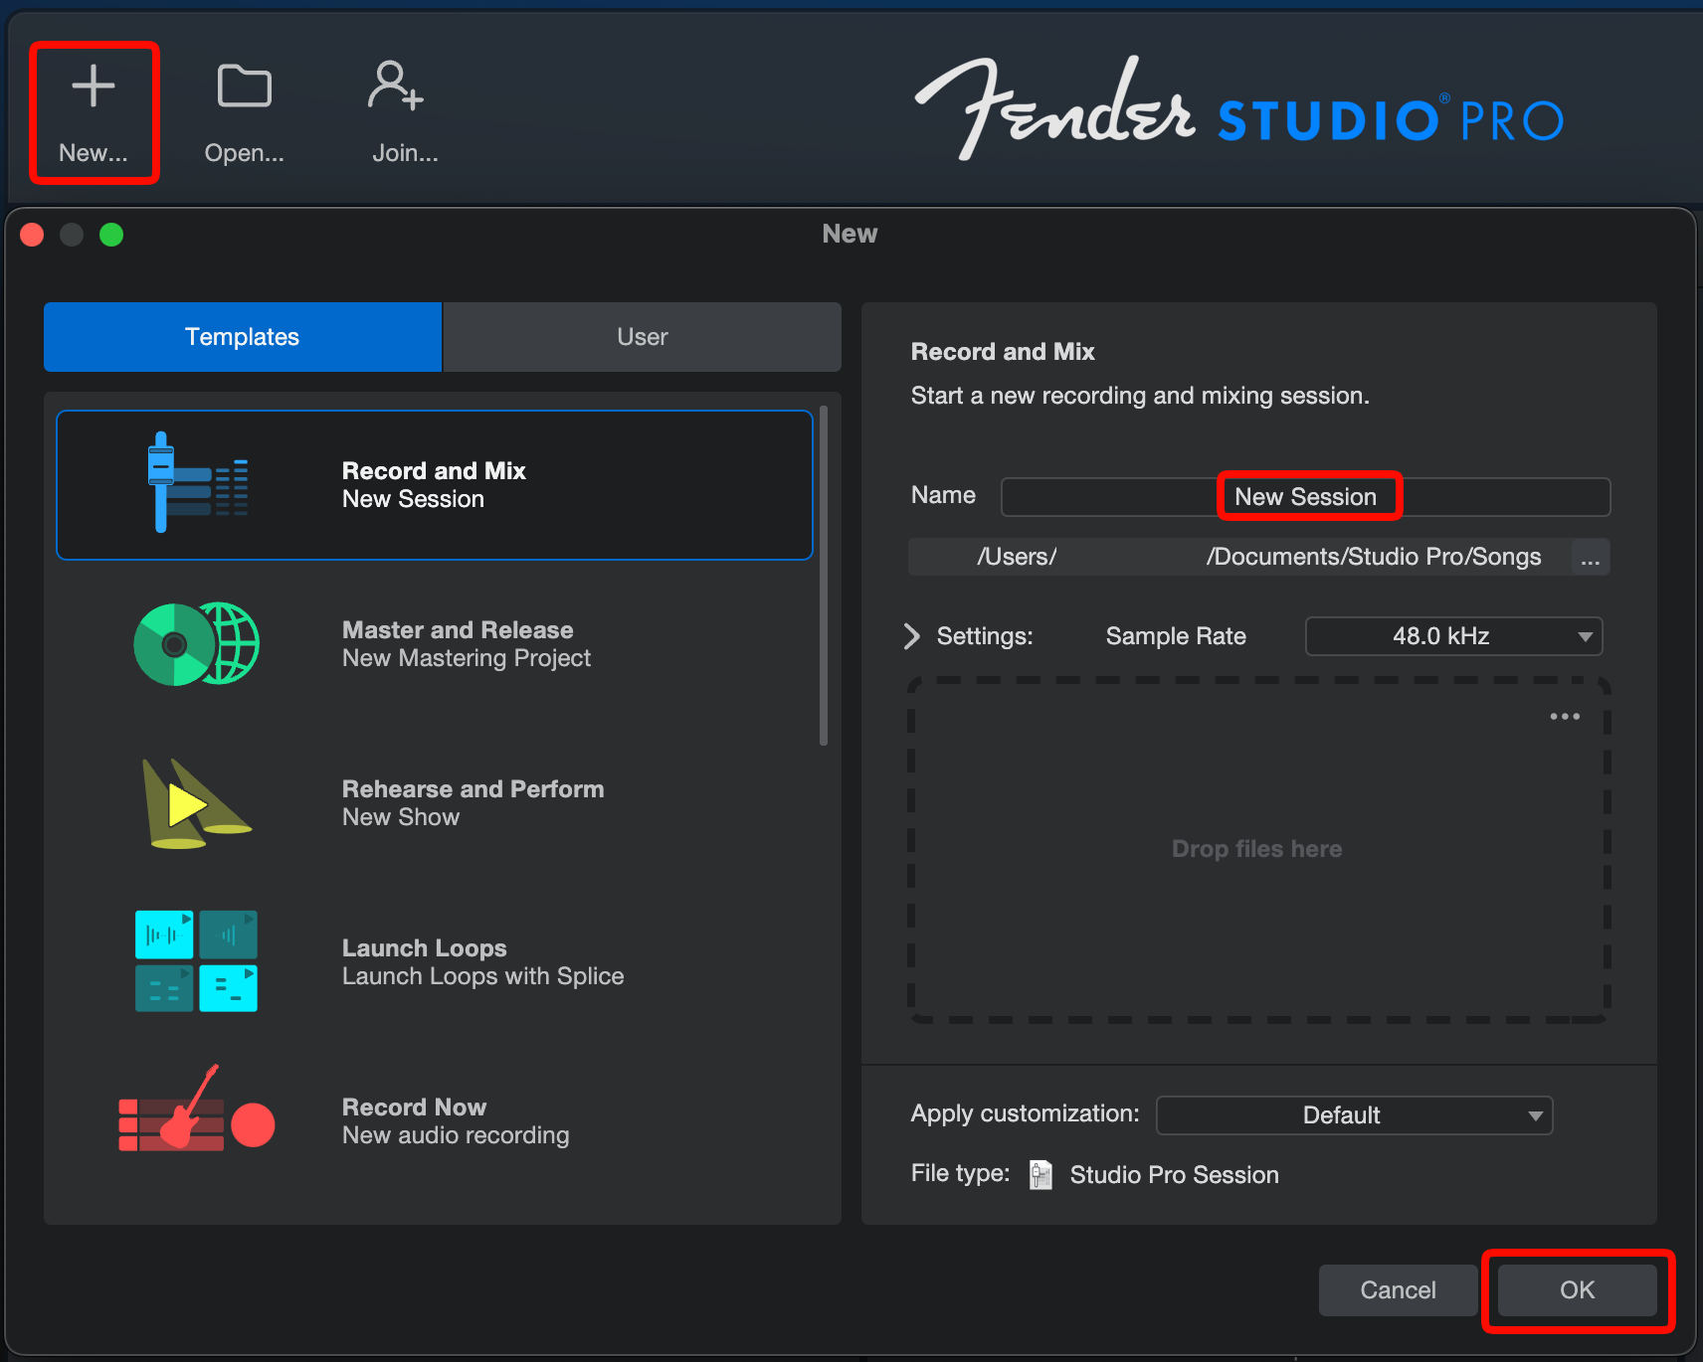Select Launch Loops with Splice subtitle
This screenshot has width=1703, height=1362.
[x=483, y=976]
